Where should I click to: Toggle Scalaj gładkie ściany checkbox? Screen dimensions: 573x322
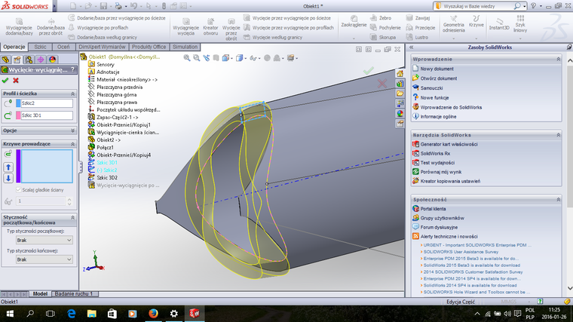pyautogui.click(x=18, y=190)
